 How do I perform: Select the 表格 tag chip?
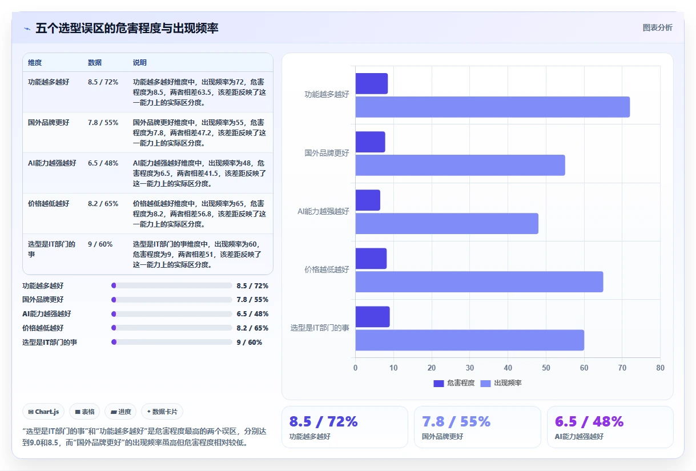(85, 412)
